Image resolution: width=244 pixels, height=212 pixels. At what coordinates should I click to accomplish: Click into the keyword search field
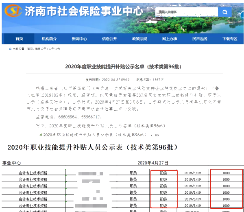point(187,12)
